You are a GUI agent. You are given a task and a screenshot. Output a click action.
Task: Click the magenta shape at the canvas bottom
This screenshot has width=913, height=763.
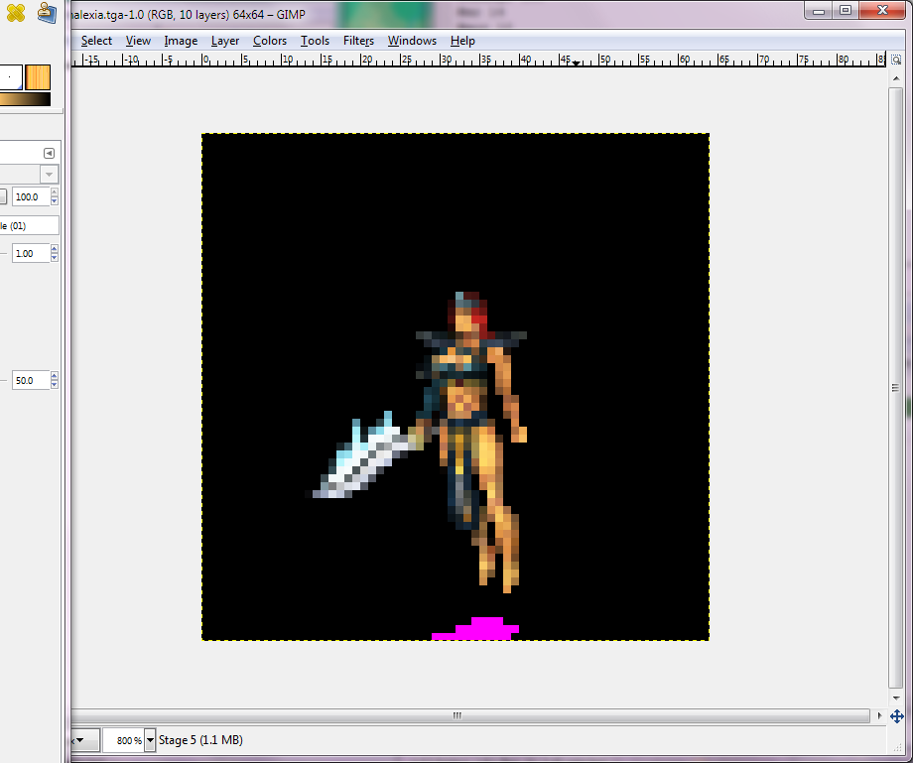475,629
